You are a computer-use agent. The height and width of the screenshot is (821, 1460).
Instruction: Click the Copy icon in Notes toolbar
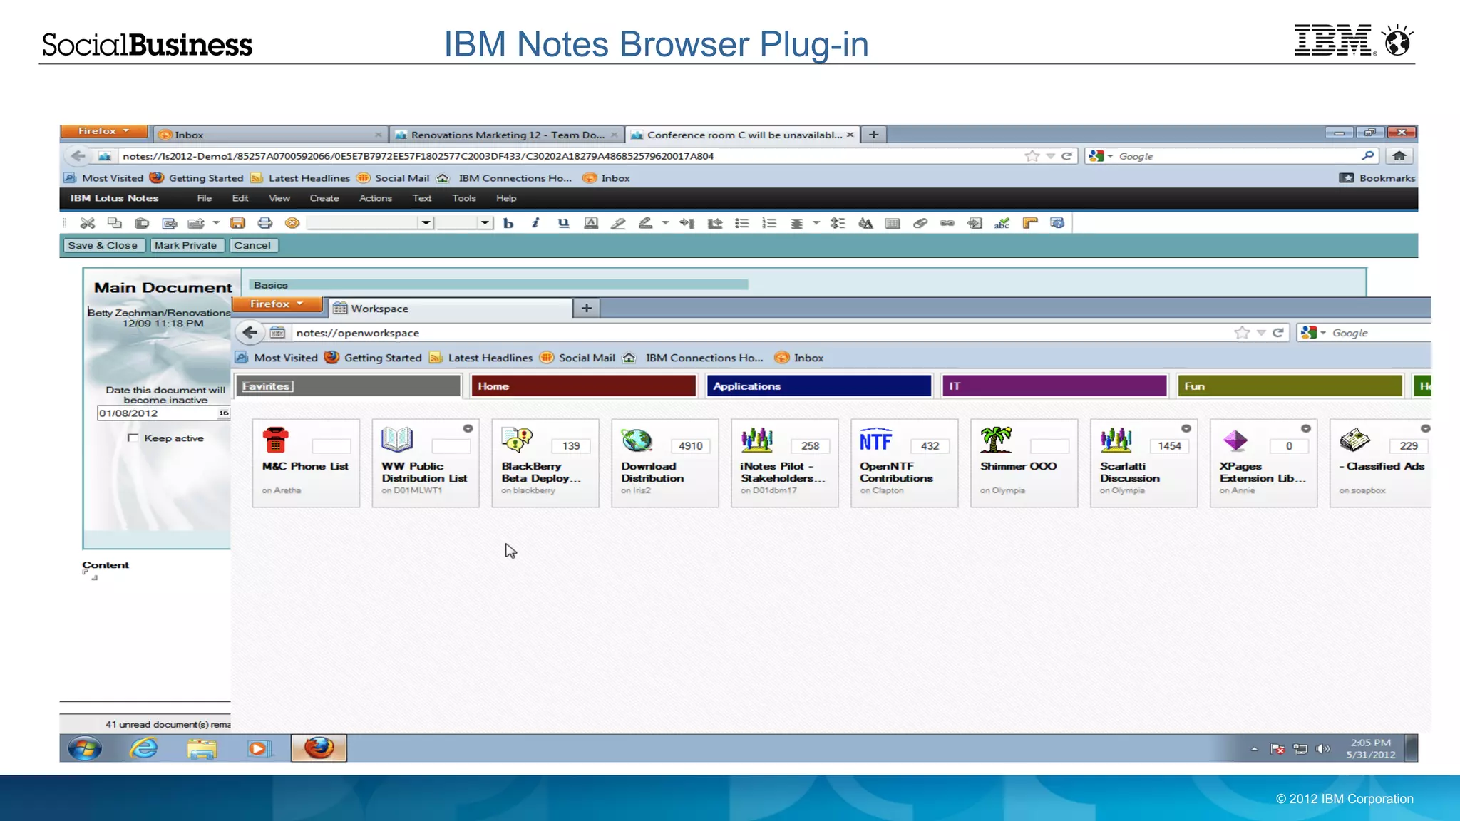pos(114,224)
